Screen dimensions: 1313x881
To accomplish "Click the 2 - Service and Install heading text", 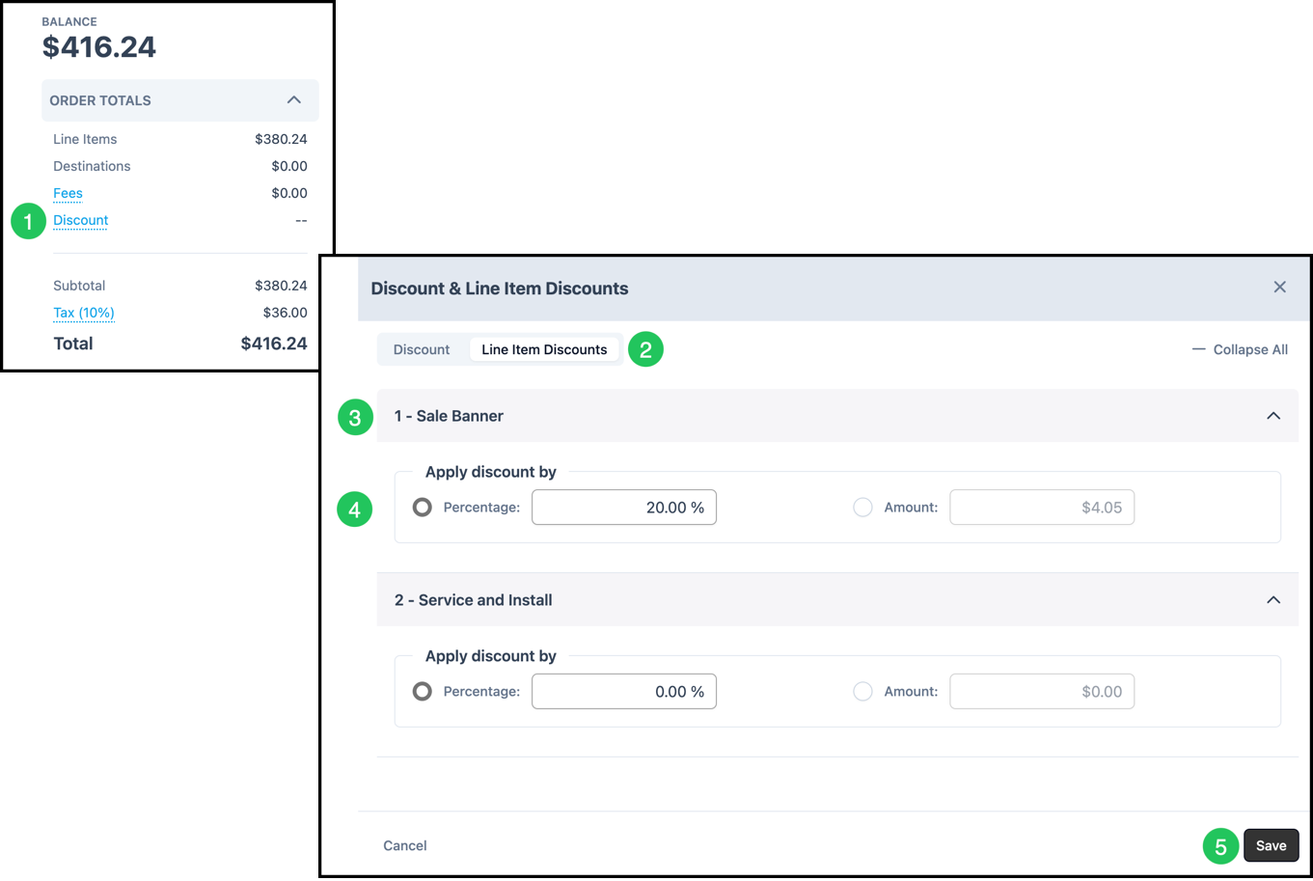I will click(473, 600).
